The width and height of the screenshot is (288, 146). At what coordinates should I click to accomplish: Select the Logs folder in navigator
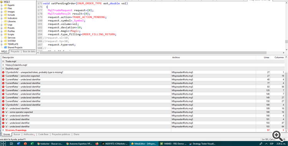point(10,25)
